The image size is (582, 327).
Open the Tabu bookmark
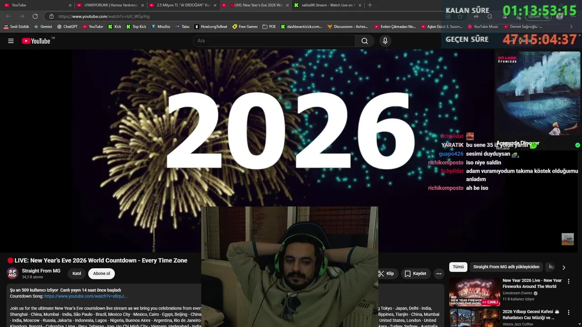182,27
